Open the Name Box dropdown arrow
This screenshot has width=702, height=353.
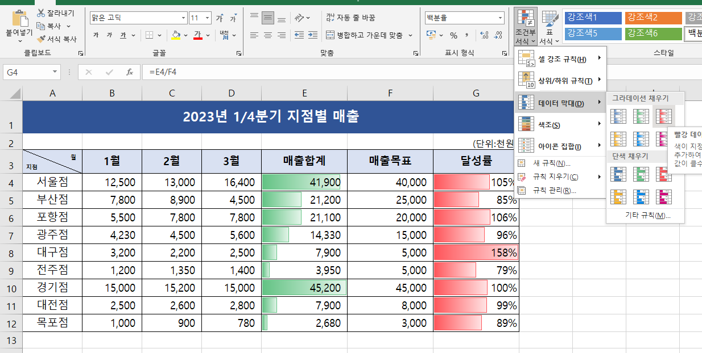pos(55,72)
